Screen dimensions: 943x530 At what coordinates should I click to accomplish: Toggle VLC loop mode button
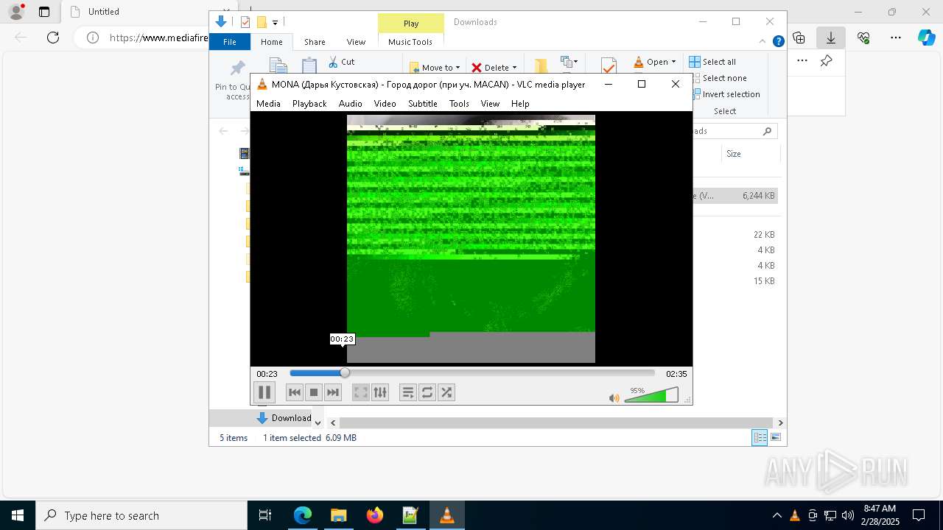point(427,392)
